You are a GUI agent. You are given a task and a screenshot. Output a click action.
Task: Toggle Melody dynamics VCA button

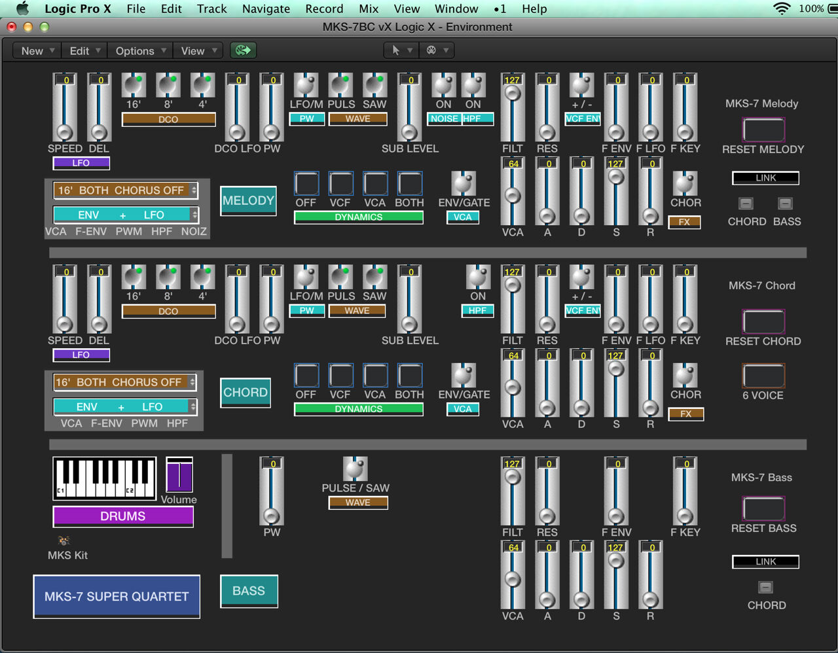375,184
